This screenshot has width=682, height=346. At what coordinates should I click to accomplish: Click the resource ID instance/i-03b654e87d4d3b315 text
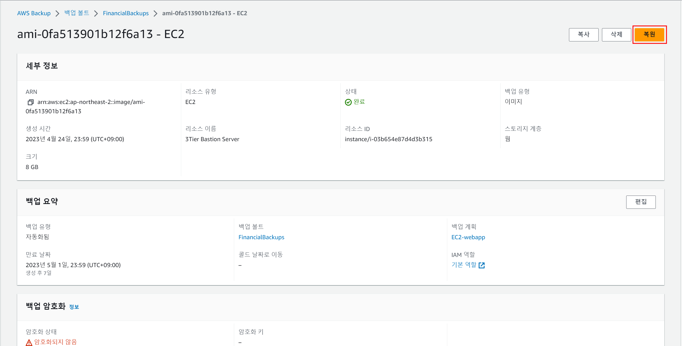(x=388, y=139)
